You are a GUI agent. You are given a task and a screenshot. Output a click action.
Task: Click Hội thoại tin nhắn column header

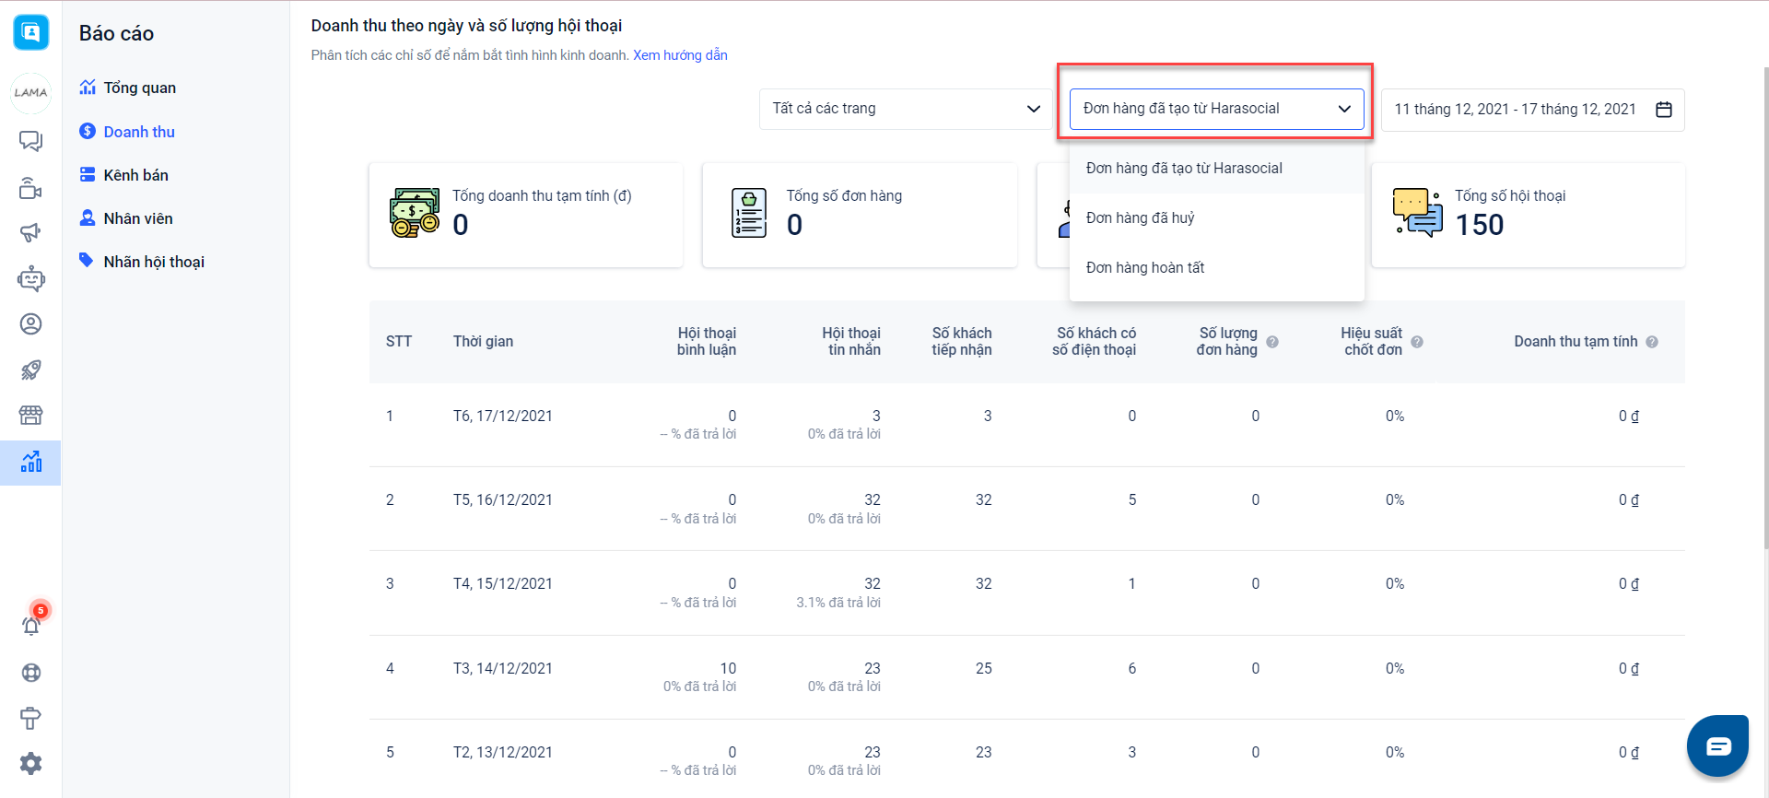(851, 342)
